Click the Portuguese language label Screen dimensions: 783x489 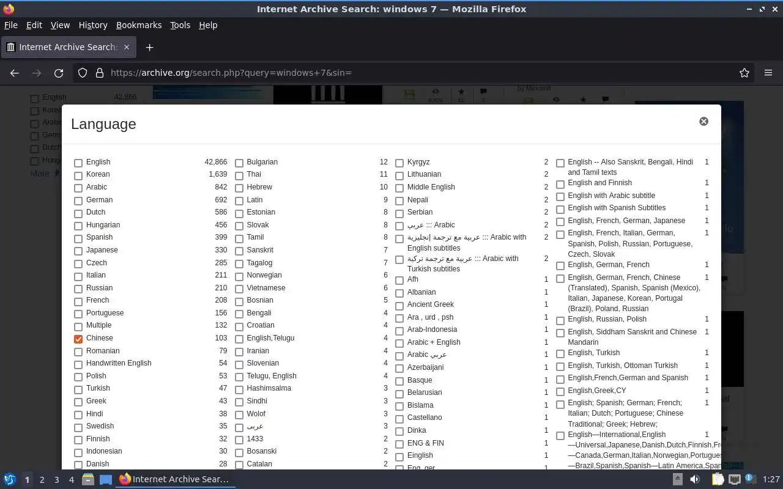point(105,313)
